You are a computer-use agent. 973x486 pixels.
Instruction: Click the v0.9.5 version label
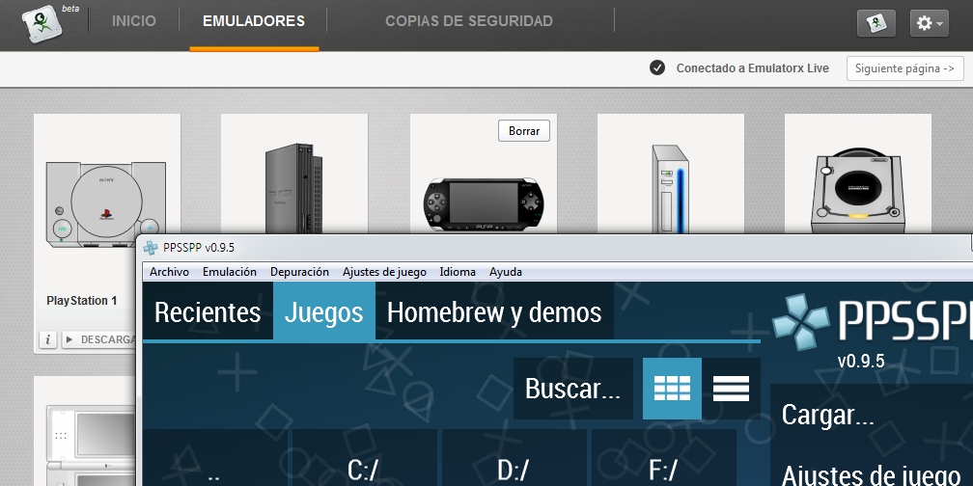pos(861,362)
